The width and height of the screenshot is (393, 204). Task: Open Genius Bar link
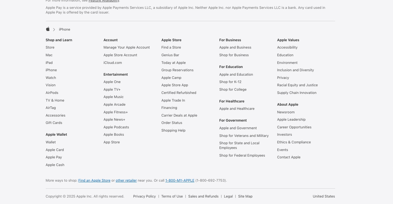pyautogui.click(x=170, y=55)
